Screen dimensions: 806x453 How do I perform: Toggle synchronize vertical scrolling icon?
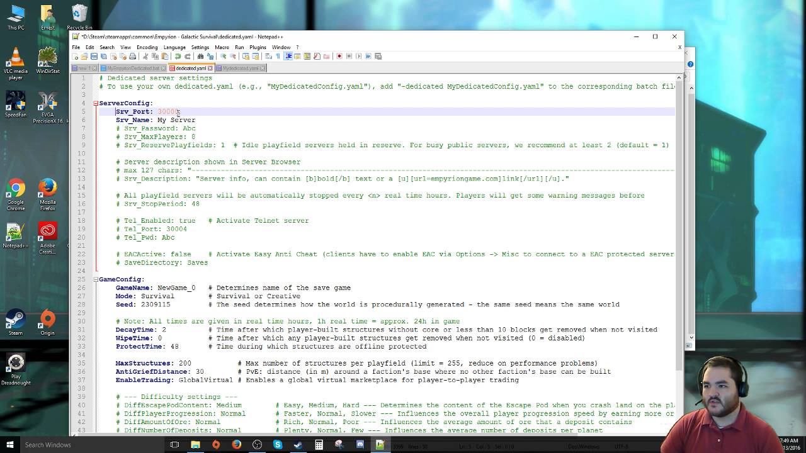[x=246, y=56]
